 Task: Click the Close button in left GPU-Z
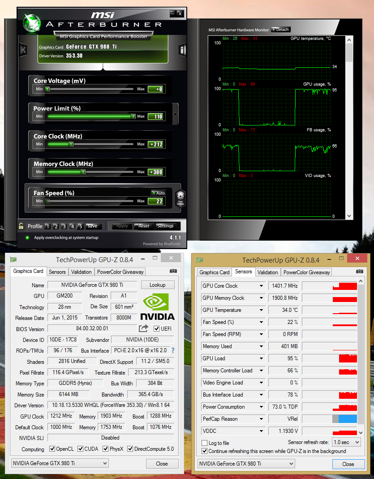pyautogui.click(x=162, y=463)
